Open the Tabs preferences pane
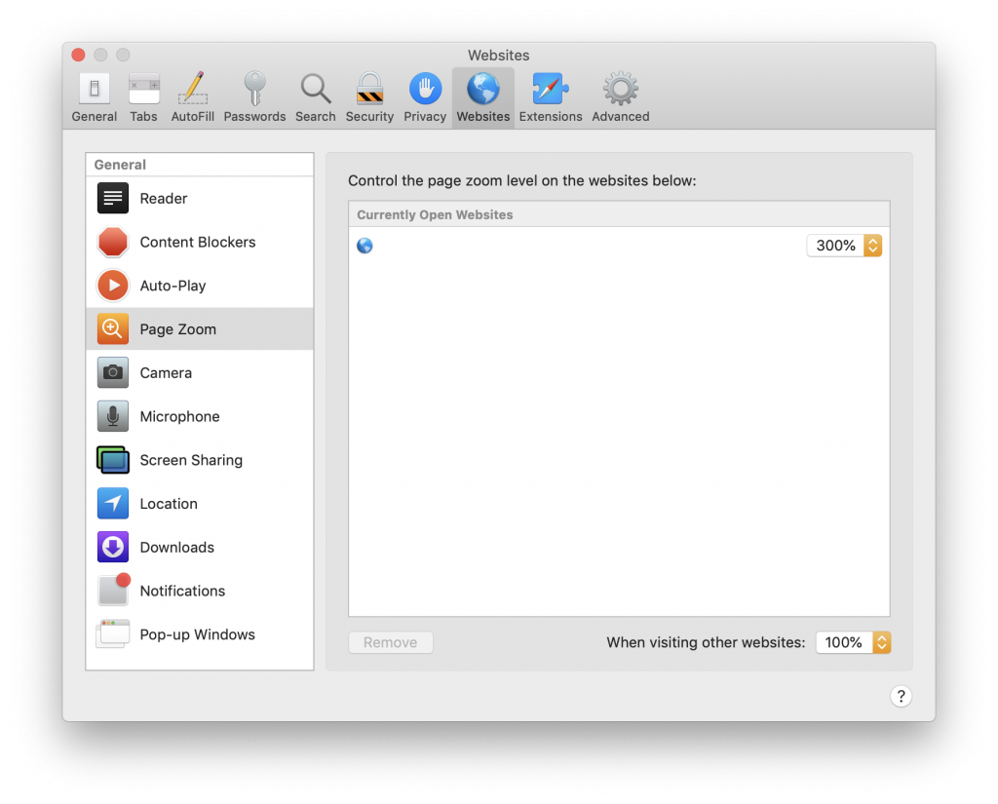 pos(144,97)
